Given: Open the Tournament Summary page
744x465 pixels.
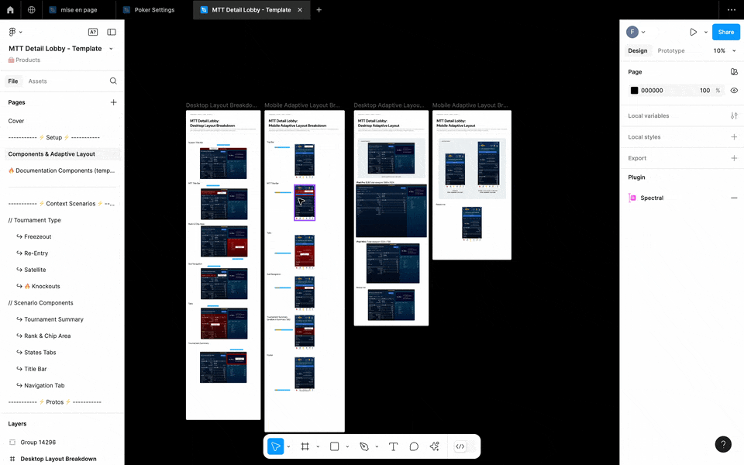Looking at the screenshot, I should pyautogui.click(x=53, y=319).
